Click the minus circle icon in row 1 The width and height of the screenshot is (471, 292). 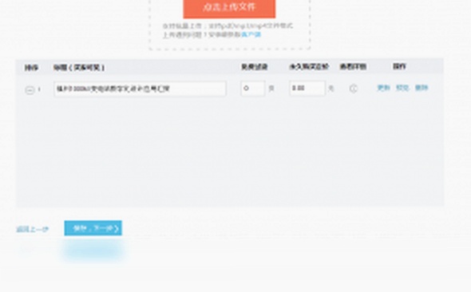(30, 89)
